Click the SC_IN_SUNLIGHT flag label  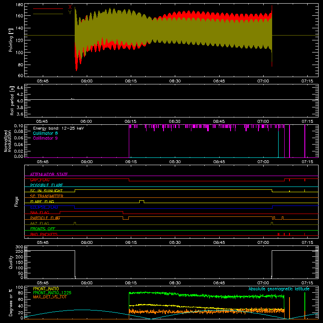[46, 191]
